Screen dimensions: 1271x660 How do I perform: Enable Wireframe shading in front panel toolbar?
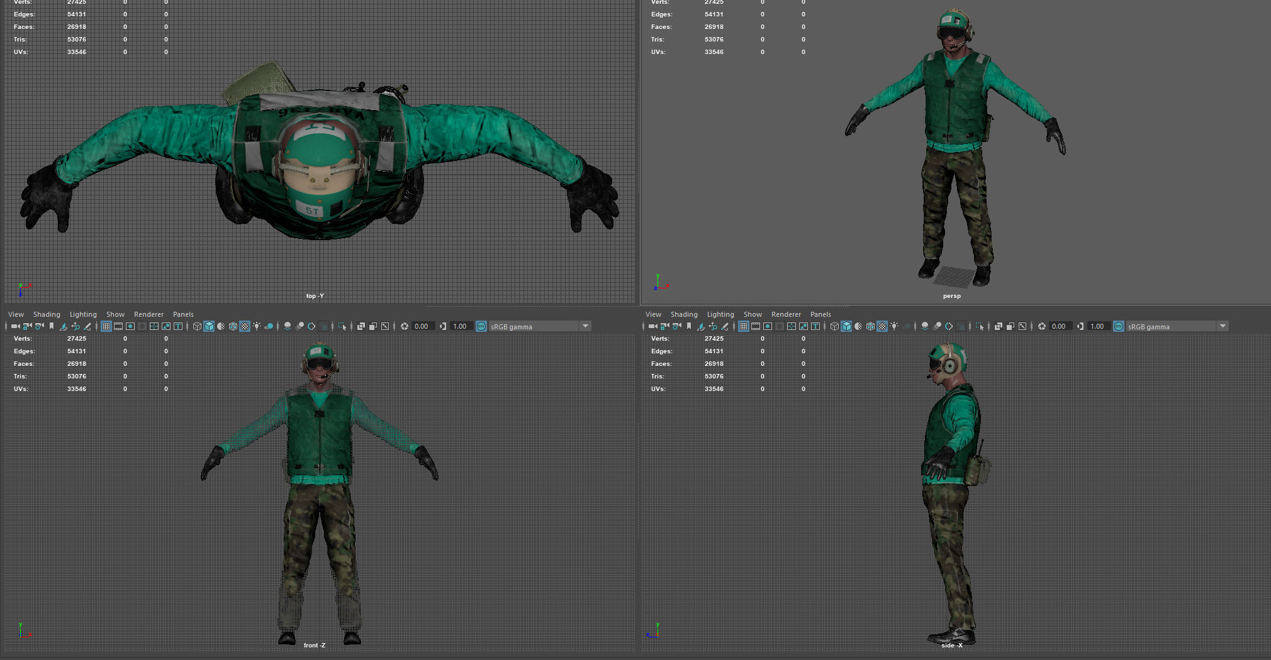[x=197, y=326]
